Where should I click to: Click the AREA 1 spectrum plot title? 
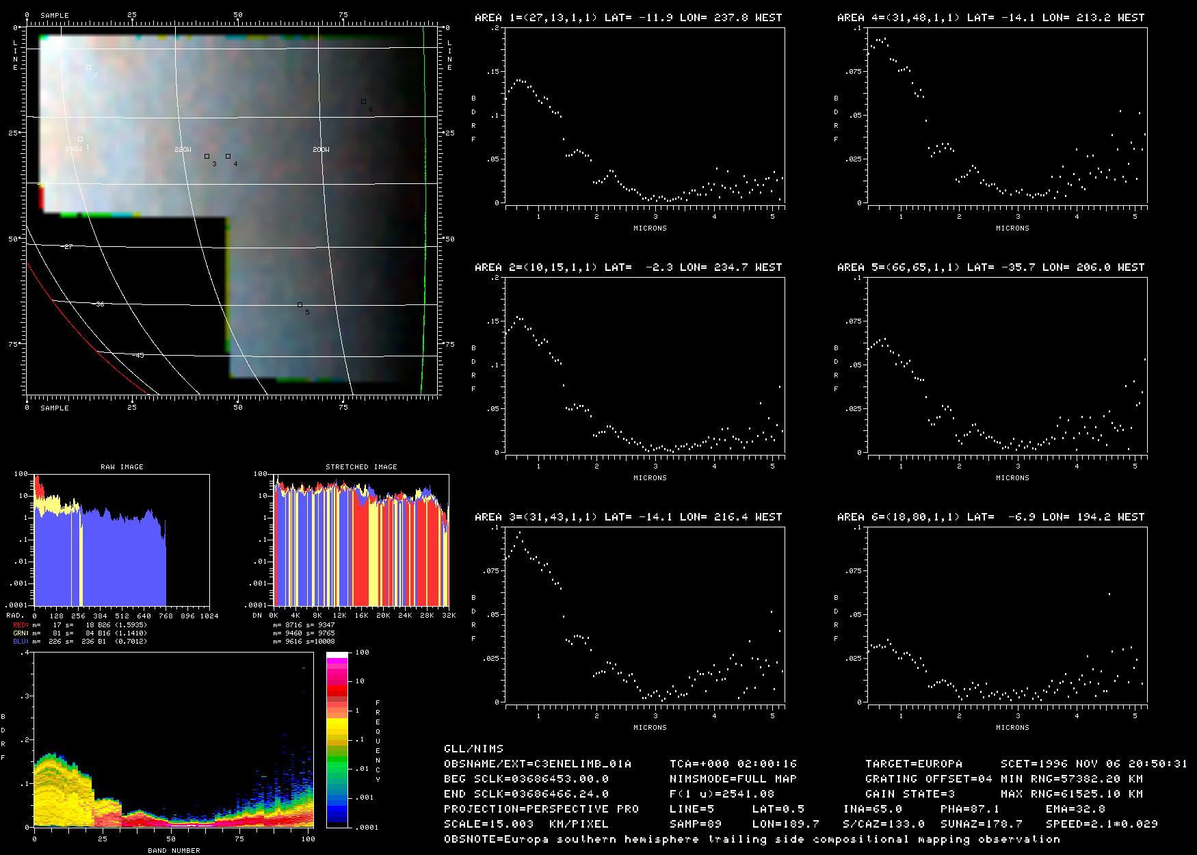[628, 18]
